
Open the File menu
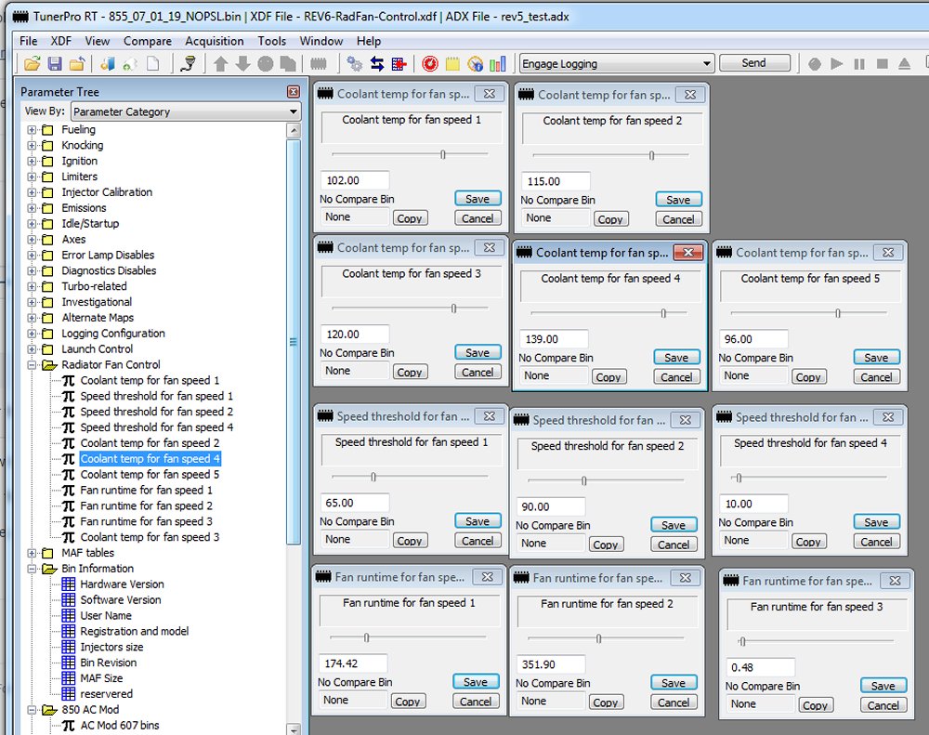coord(28,41)
